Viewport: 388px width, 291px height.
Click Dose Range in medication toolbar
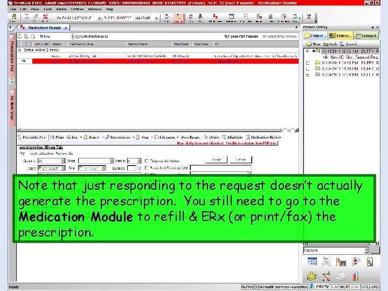[190, 137]
